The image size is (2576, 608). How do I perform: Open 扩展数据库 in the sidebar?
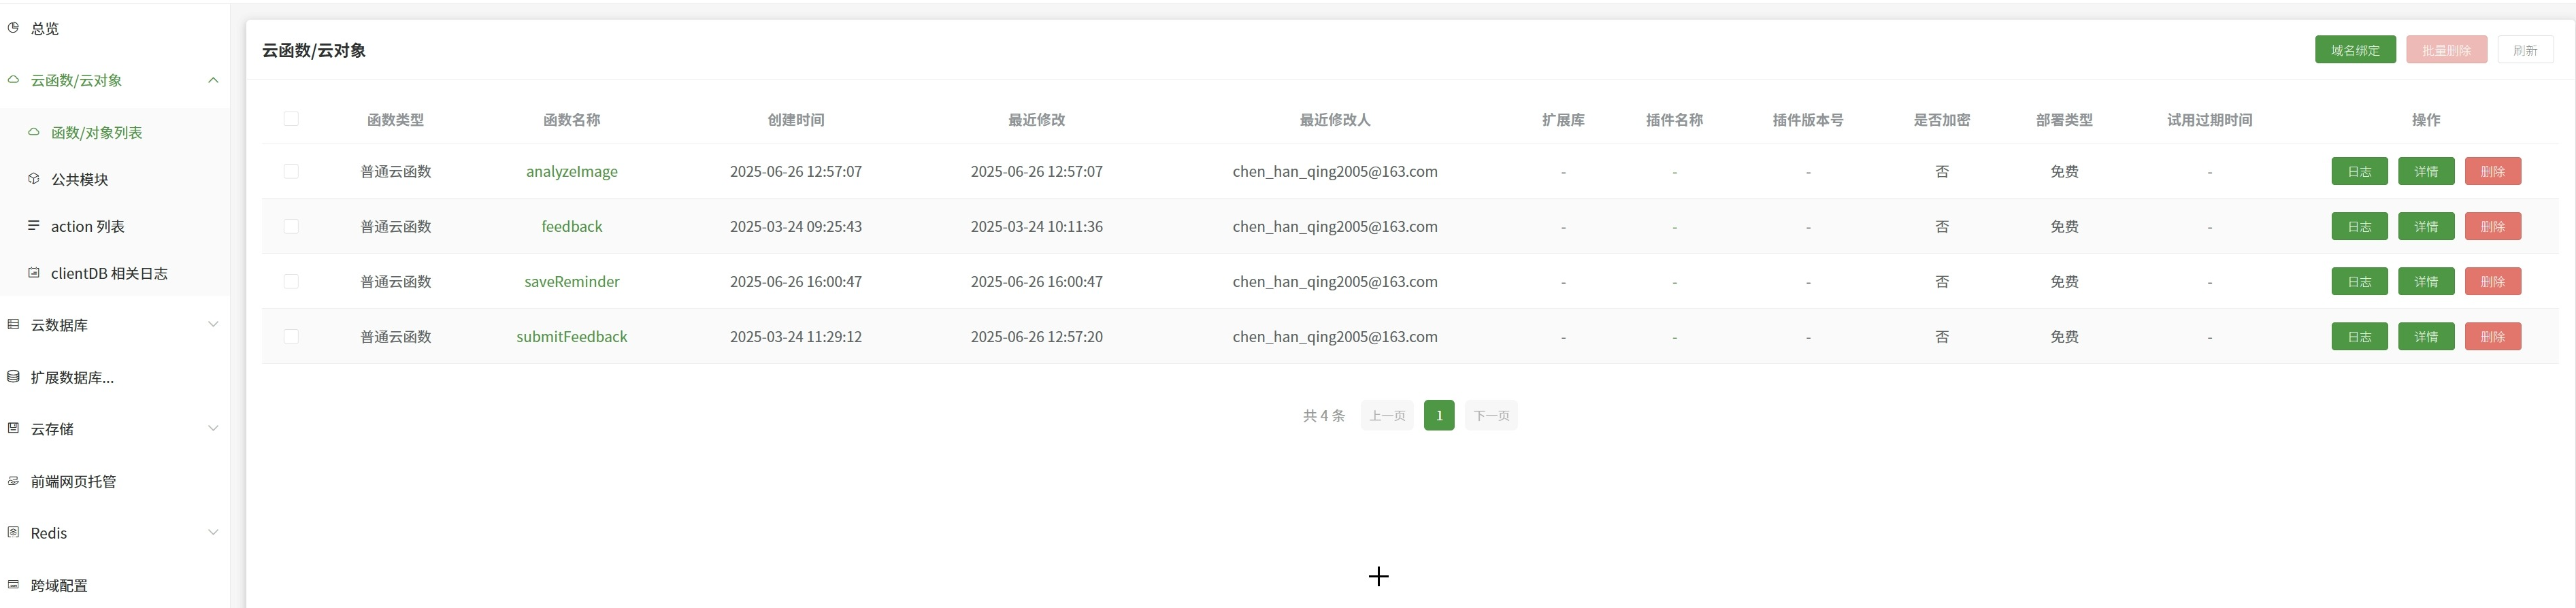point(72,377)
